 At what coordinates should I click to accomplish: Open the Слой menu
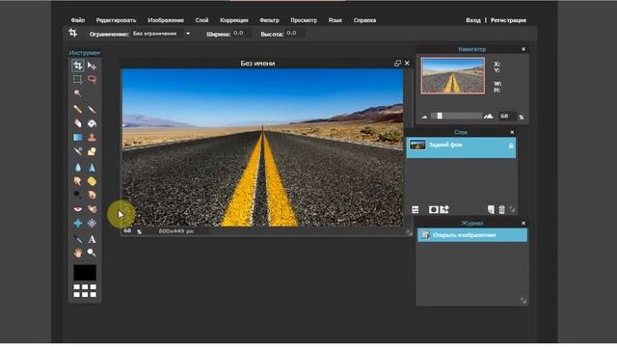tap(201, 20)
